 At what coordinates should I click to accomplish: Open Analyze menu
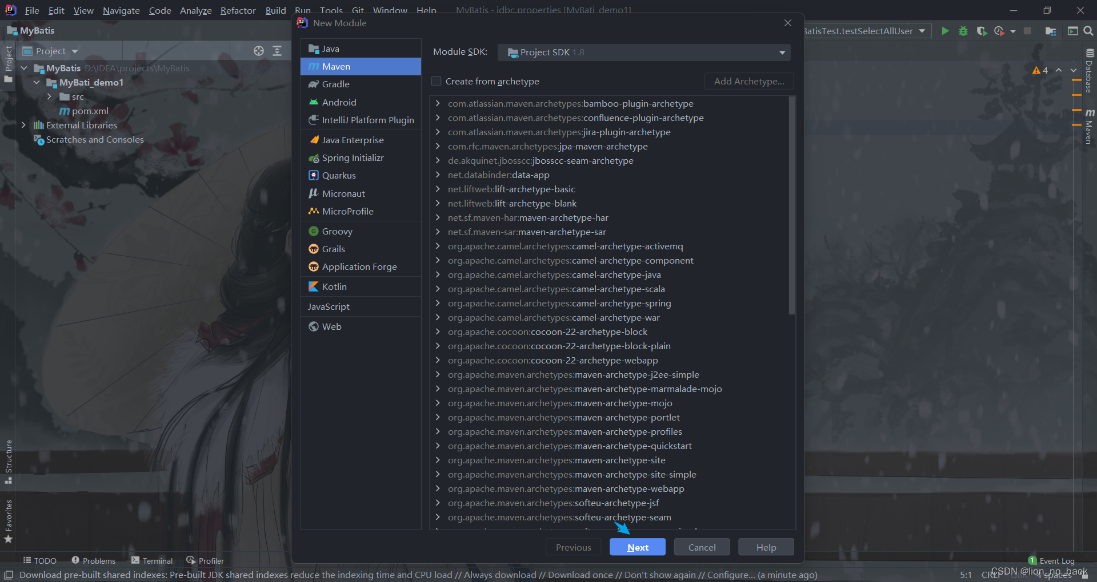tap(195, 10)
